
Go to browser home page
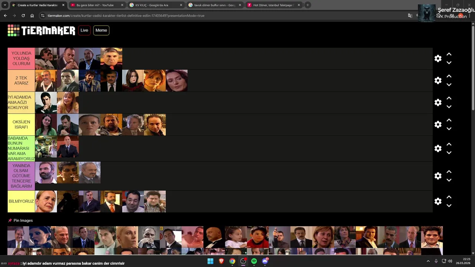(32, 16)
